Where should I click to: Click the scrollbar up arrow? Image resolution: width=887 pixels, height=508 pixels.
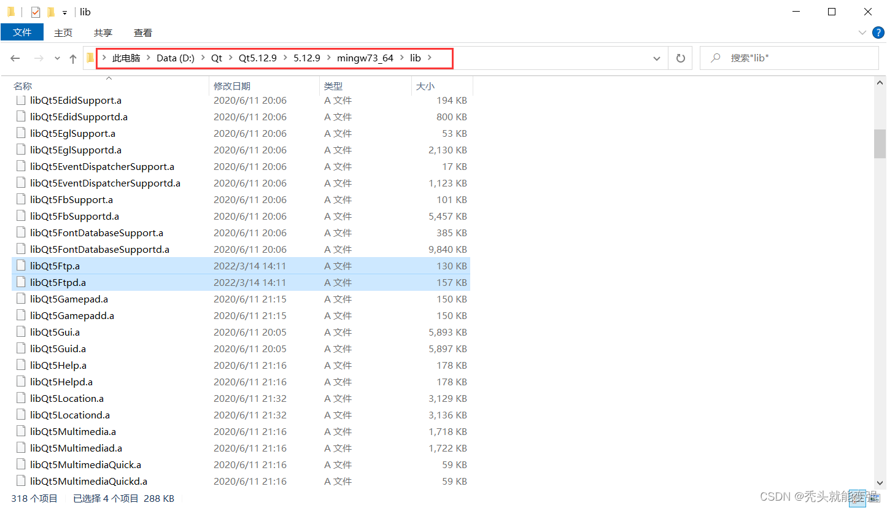[880, 84]
